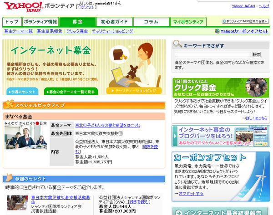Click the Yahoo!カーボンオフセット globe icon

(217, 31)
